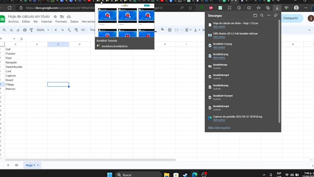Screen dimensions: 314x177
Task: Open the fill color tool
Action: coord(163,30)
